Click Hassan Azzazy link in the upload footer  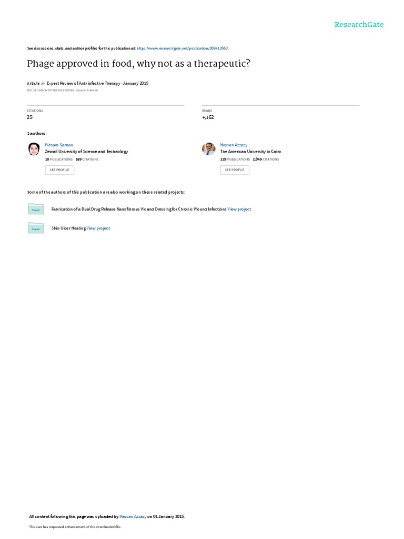click(133, 517)
